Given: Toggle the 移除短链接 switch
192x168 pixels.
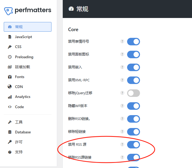Looking at the screenshot, I should (x=134, y=132).
